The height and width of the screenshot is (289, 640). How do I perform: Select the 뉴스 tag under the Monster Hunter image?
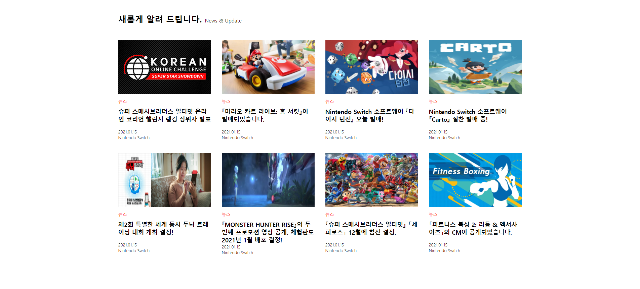click(226, 215)
